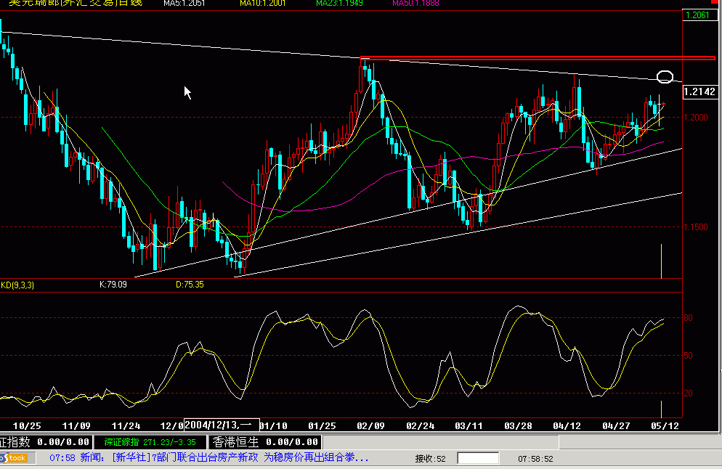Click the 1.1500 price axis label
The width and height of the screenshot is (722, 469).
(x=696, y=227)
